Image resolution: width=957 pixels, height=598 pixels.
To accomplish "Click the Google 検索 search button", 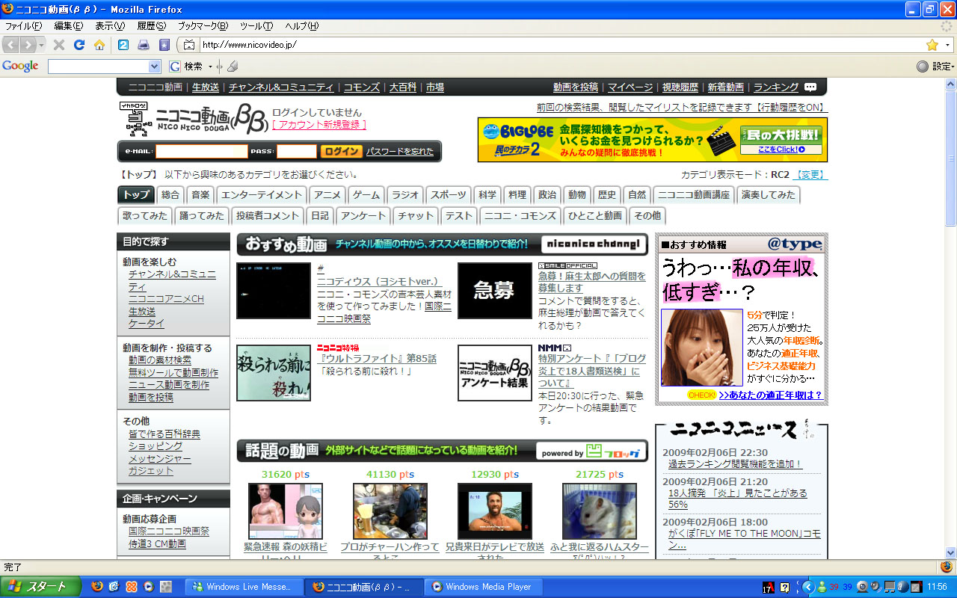I will pyautogui.click(x=186, y=67).
